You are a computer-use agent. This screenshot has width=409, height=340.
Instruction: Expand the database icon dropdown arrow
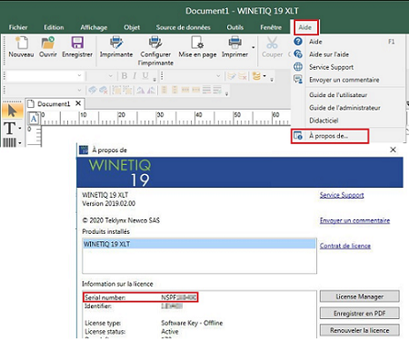[264, 75]
